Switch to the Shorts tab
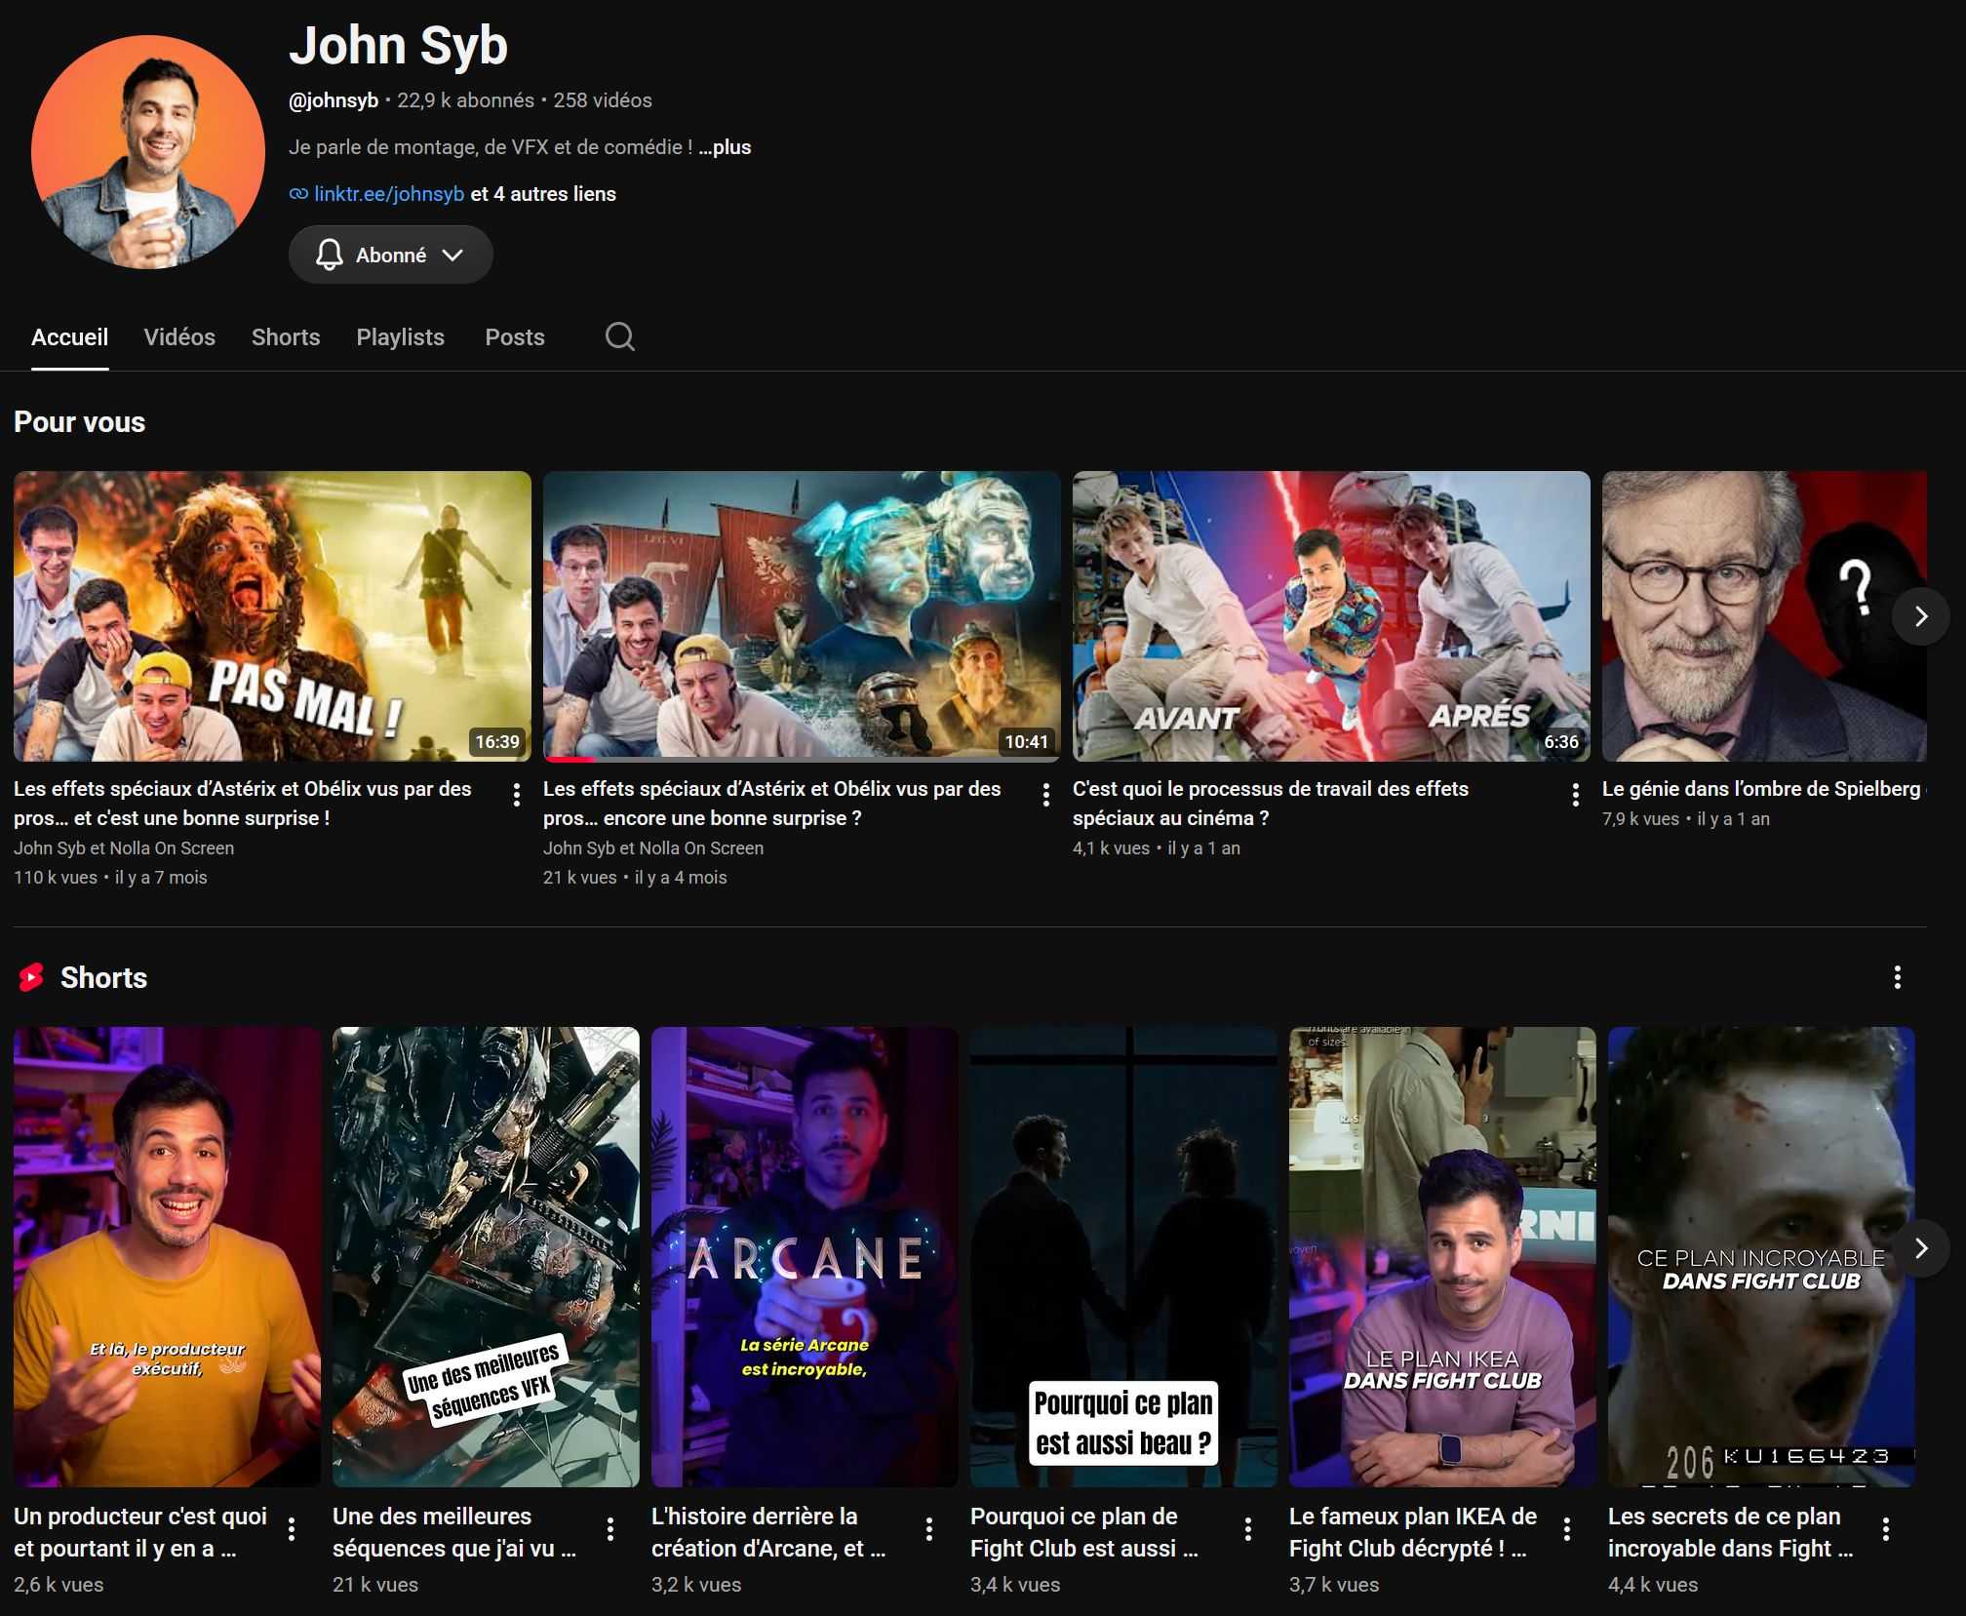The image size is (1966, 1616). click(x=286, y=337)
